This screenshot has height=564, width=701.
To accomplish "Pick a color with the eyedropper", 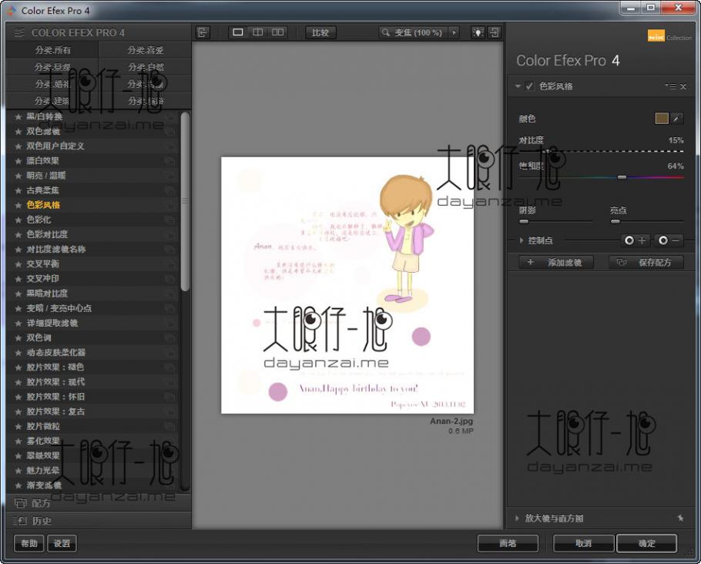I will pos(677,119).
